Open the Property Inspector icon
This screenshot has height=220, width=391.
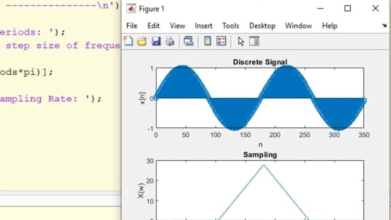[254, 41]
